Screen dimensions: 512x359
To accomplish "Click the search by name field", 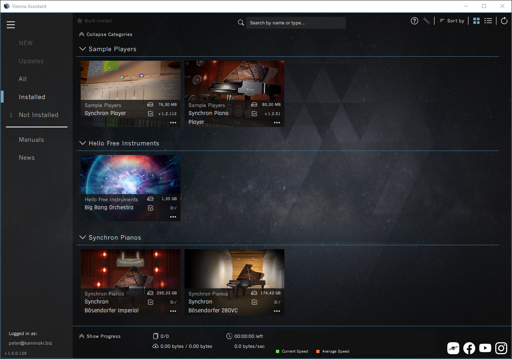I will [295, 23].
